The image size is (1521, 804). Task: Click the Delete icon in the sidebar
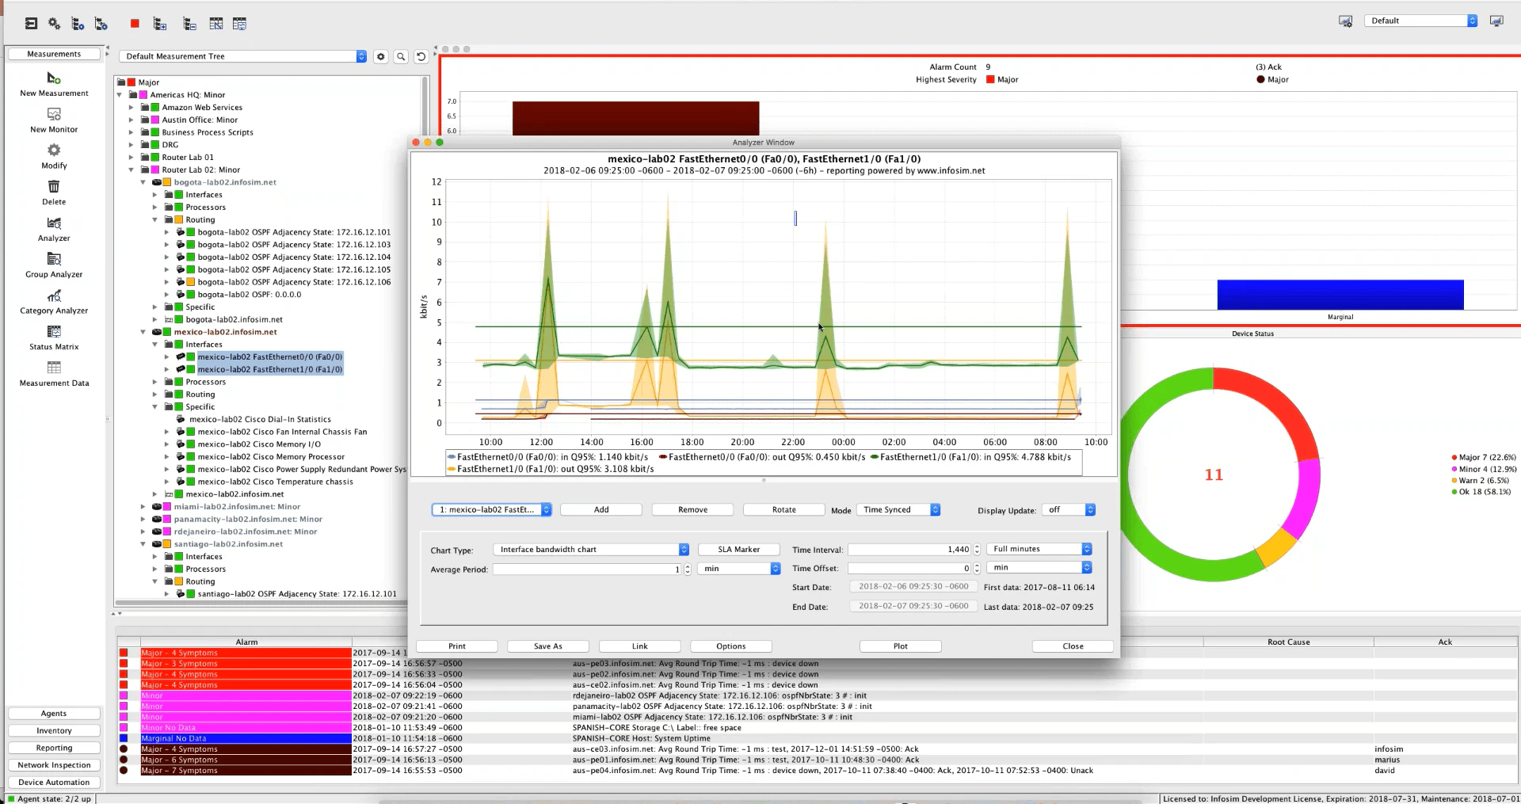pos(53,191)
